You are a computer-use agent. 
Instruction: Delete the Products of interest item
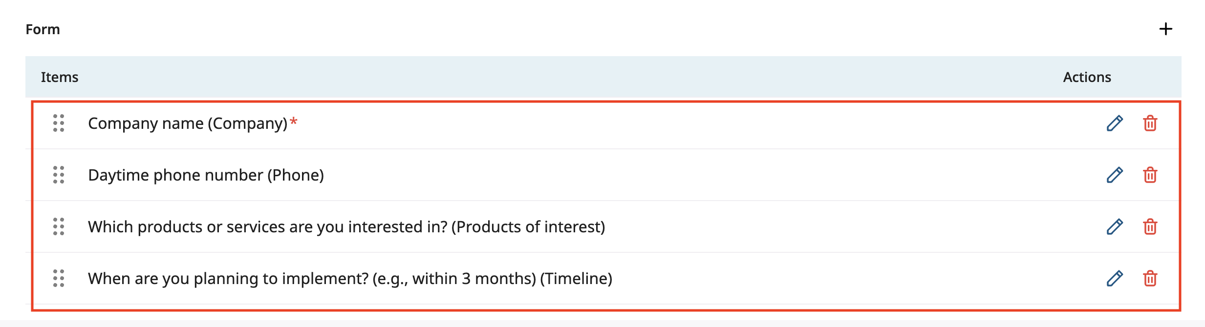tap(1150, 227)
